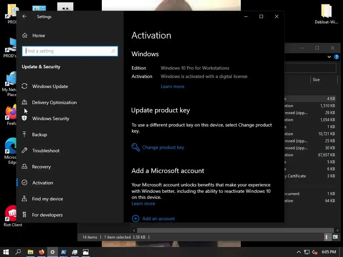Open taskbar Search magnifier
Viewport: 343px width, 257px height.
click(18, 252)
